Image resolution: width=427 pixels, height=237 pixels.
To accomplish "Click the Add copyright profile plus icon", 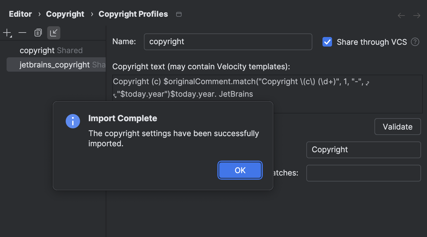I will click(7, 33).
